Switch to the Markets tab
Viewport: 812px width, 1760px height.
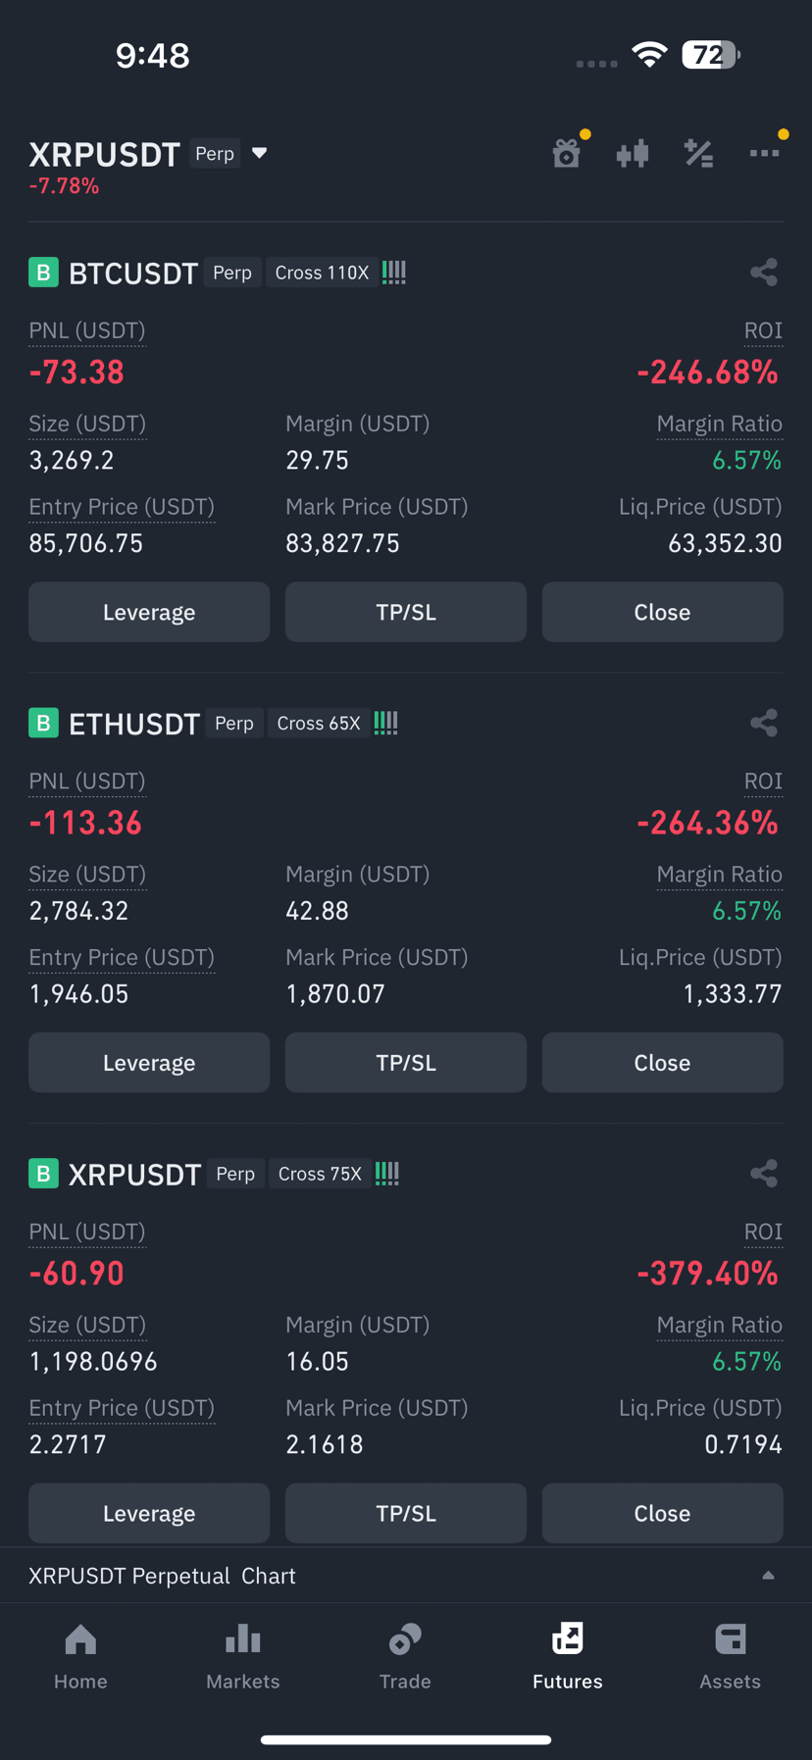pos(243,1657)
